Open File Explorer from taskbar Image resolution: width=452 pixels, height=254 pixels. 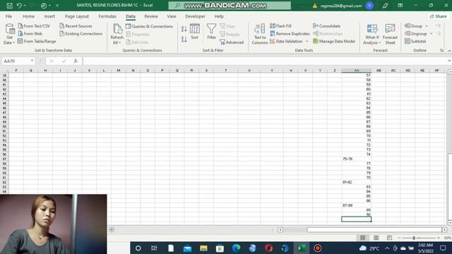[x=203, y=248]
